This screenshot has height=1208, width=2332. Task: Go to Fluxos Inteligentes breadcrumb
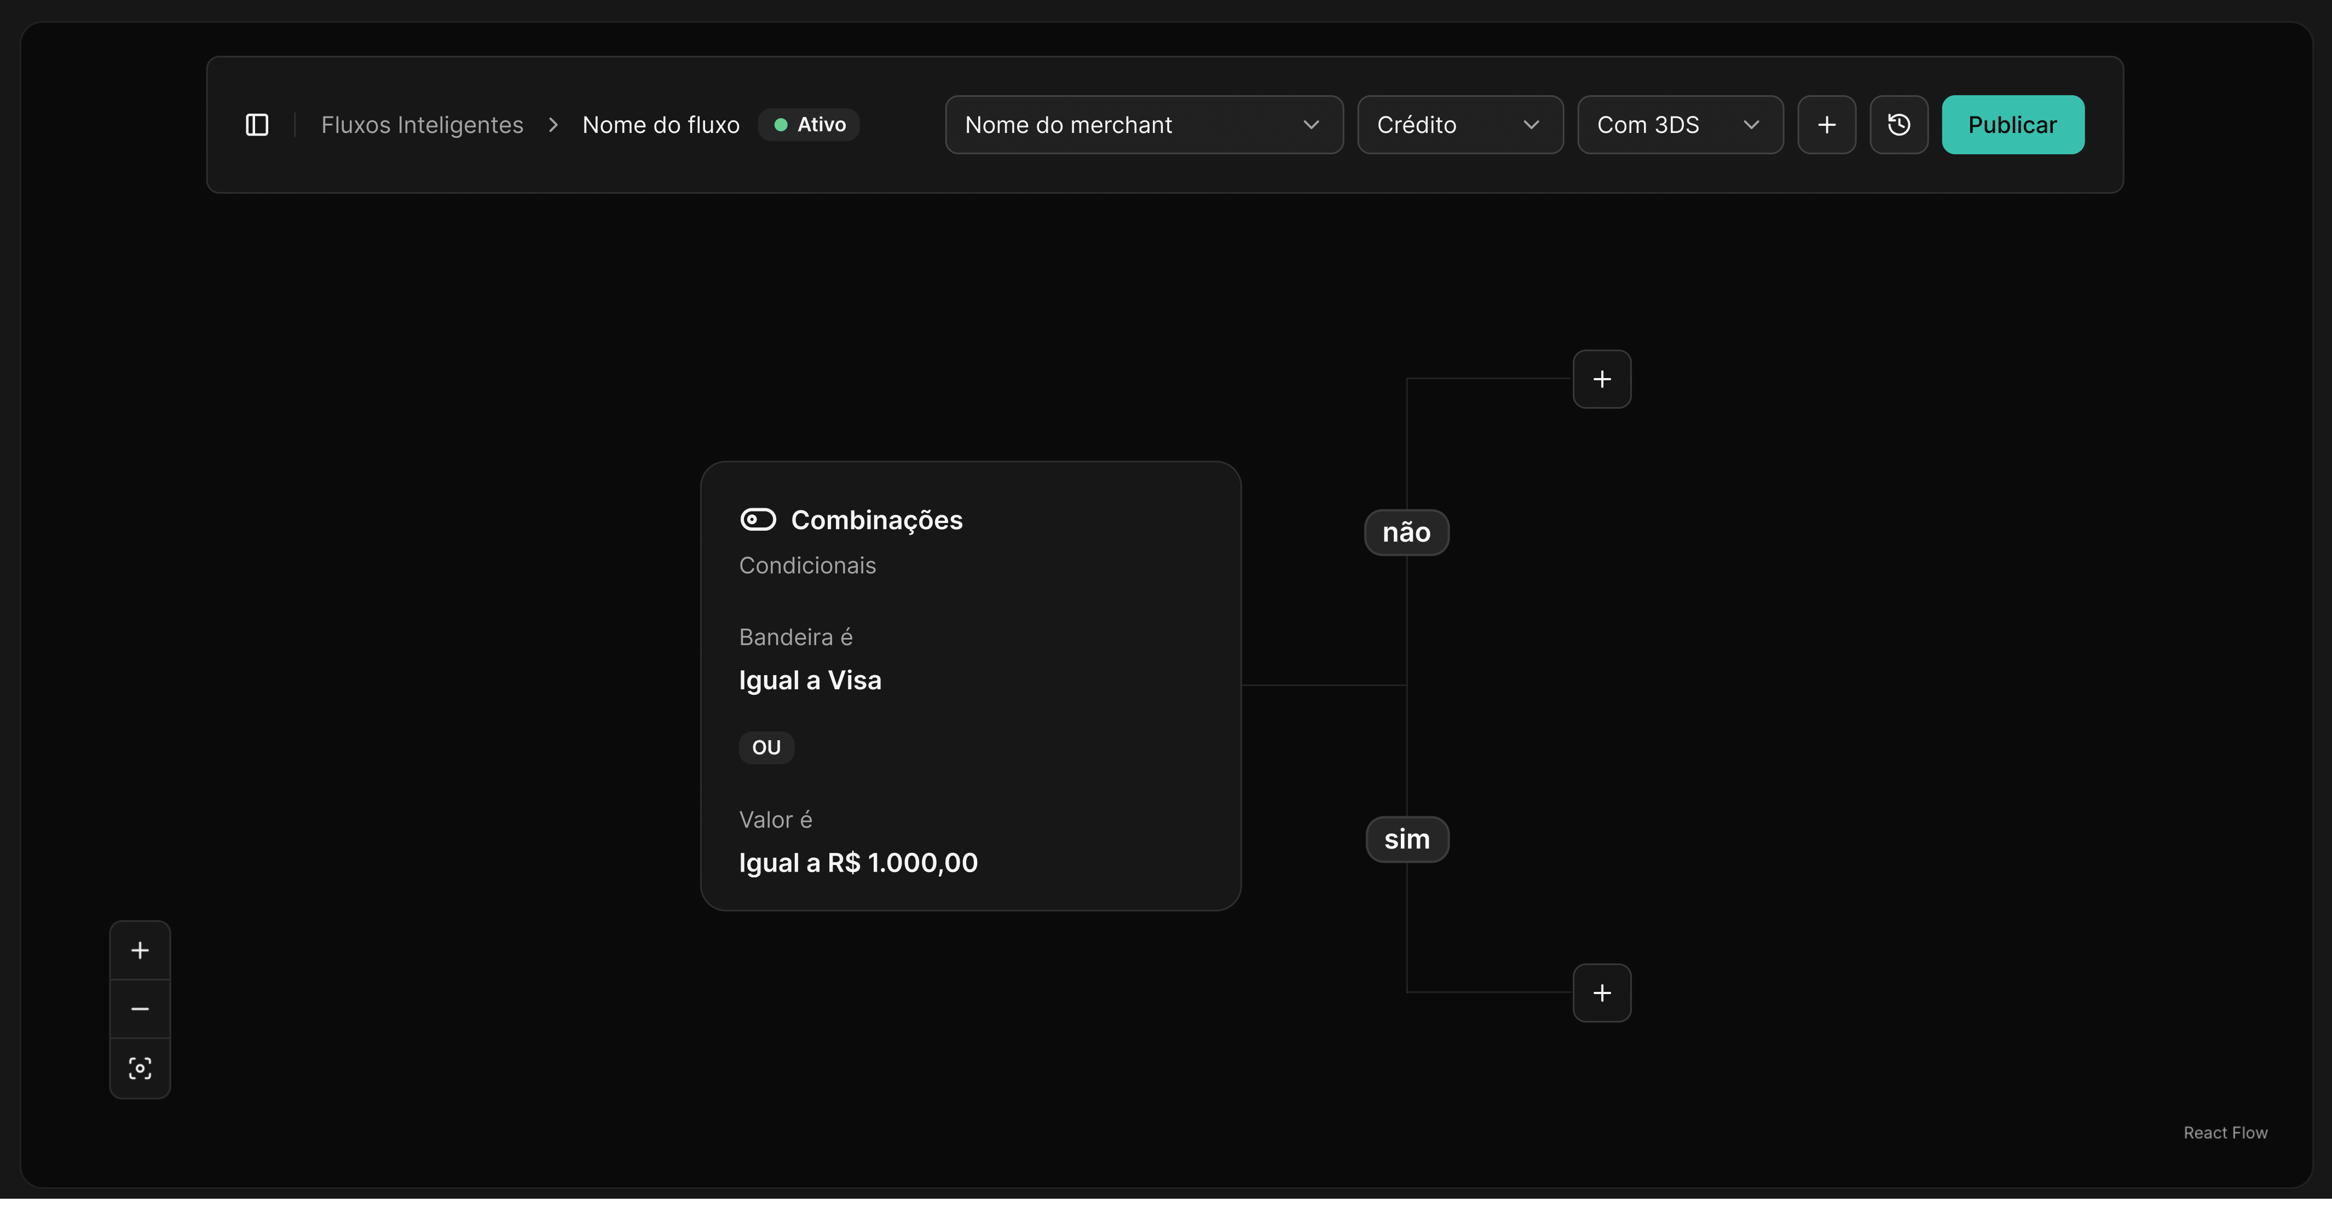tap(422, 125)
